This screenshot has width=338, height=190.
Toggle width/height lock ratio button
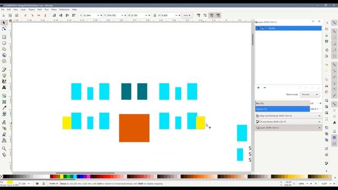point(155,15)
